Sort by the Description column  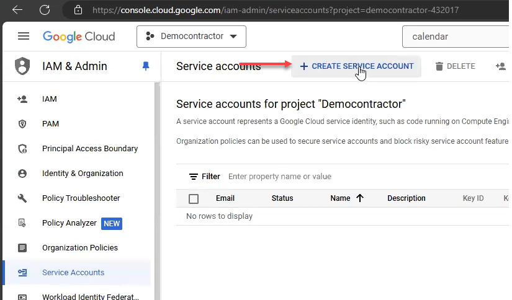[406, 198]
